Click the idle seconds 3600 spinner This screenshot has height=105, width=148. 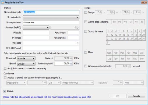point(123,66)
